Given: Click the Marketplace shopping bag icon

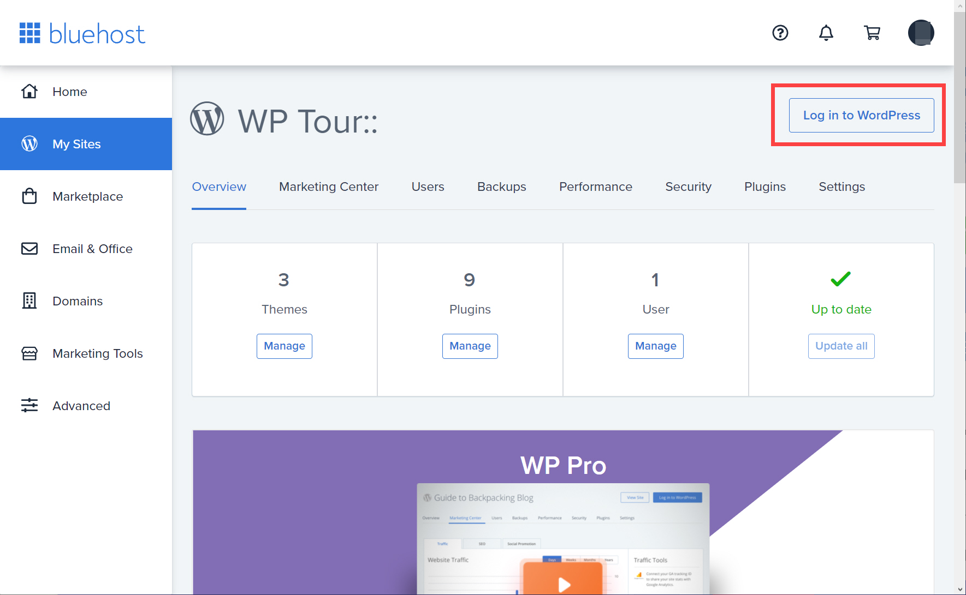Looking at the screenshot, I should (29, 196).
